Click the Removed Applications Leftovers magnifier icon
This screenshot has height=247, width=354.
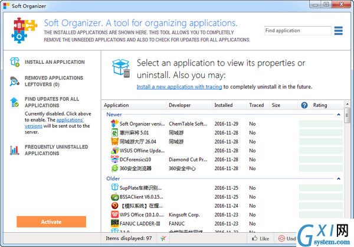tap(14, 81)
